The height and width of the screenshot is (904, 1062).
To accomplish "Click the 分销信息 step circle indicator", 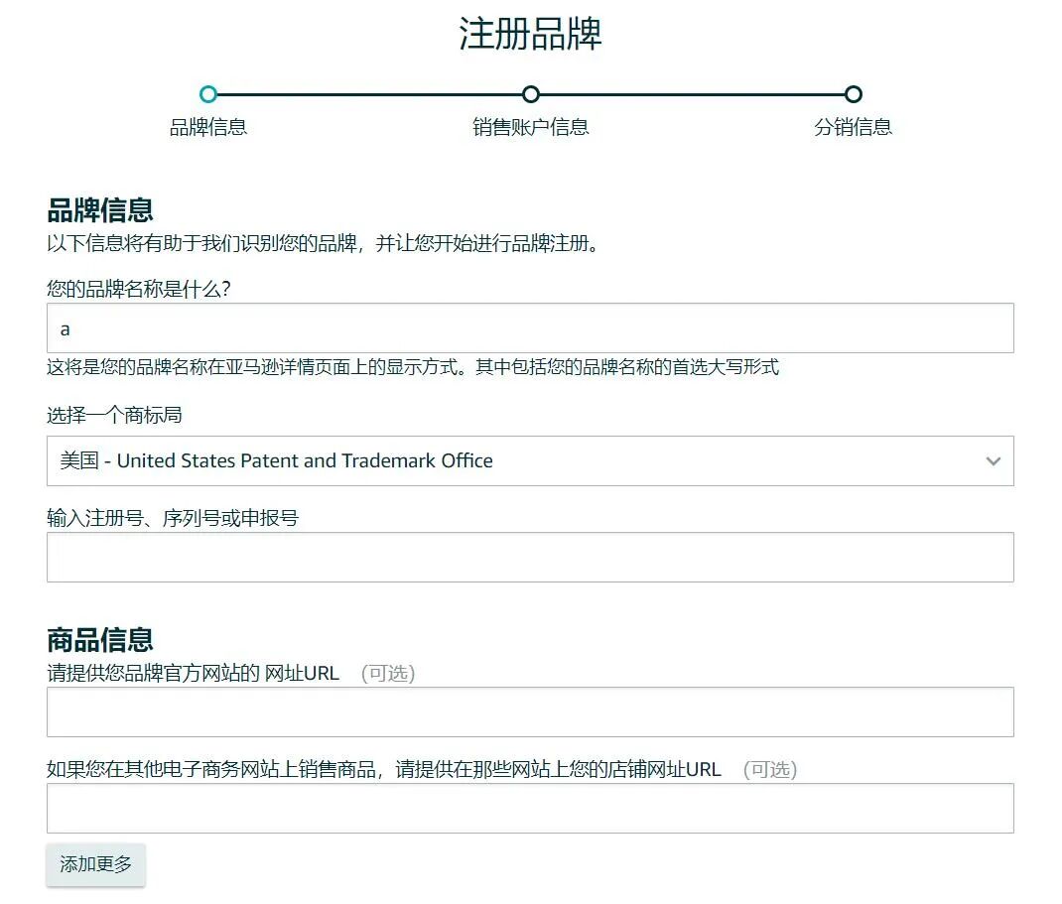I will (x=854, y=94).
